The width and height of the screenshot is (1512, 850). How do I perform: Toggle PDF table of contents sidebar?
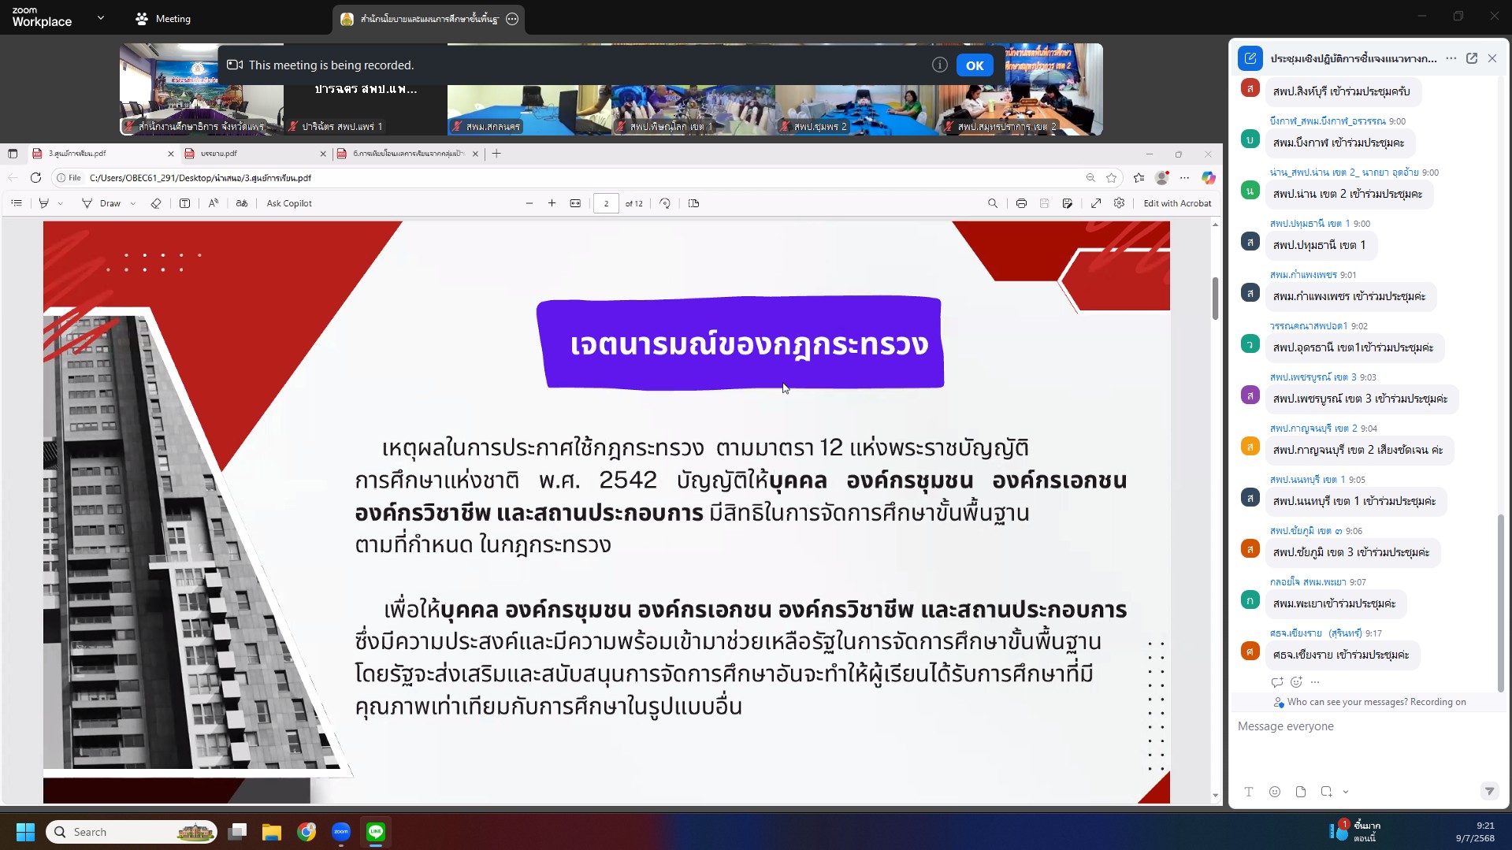click(17, 203)
